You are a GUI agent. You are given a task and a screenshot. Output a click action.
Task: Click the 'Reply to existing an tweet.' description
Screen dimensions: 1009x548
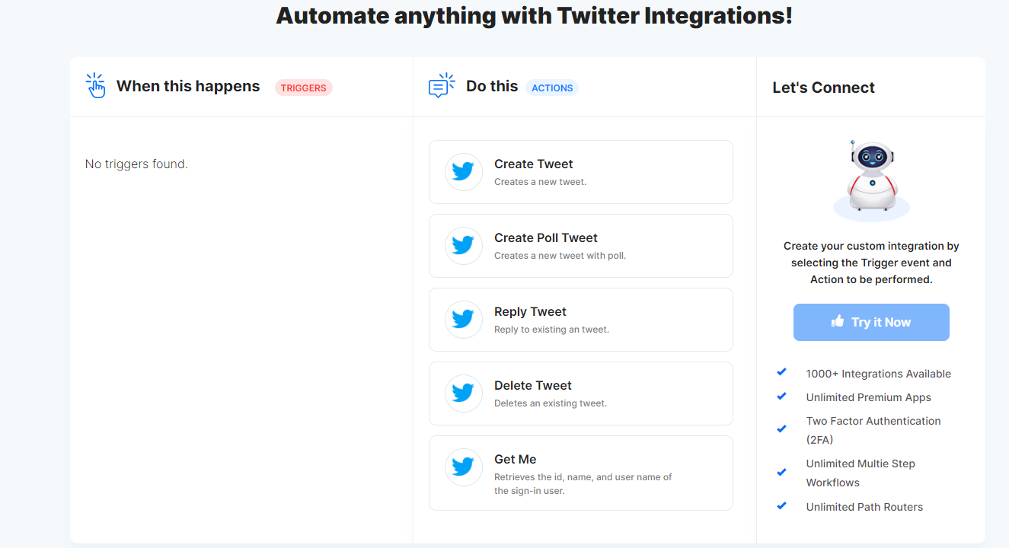coord(551,330)
